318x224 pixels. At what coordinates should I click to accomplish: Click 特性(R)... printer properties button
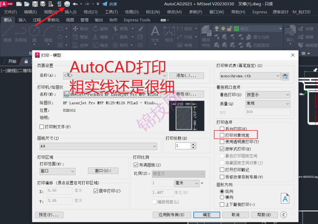186,94
